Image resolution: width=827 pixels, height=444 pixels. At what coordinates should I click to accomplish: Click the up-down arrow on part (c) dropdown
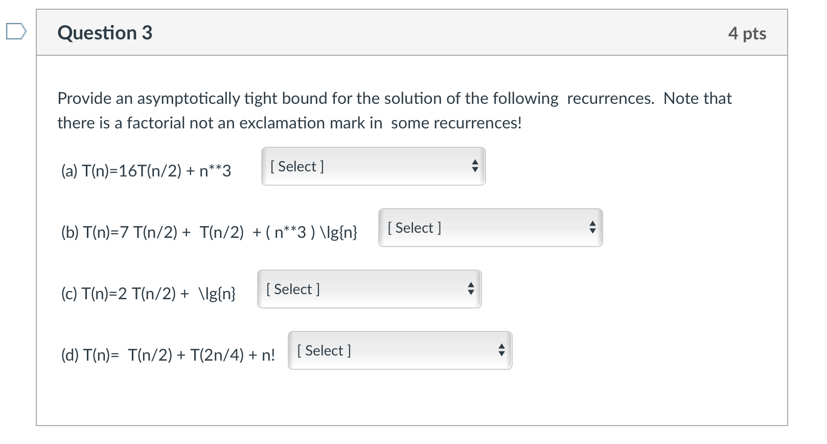(x=471, y=289)
